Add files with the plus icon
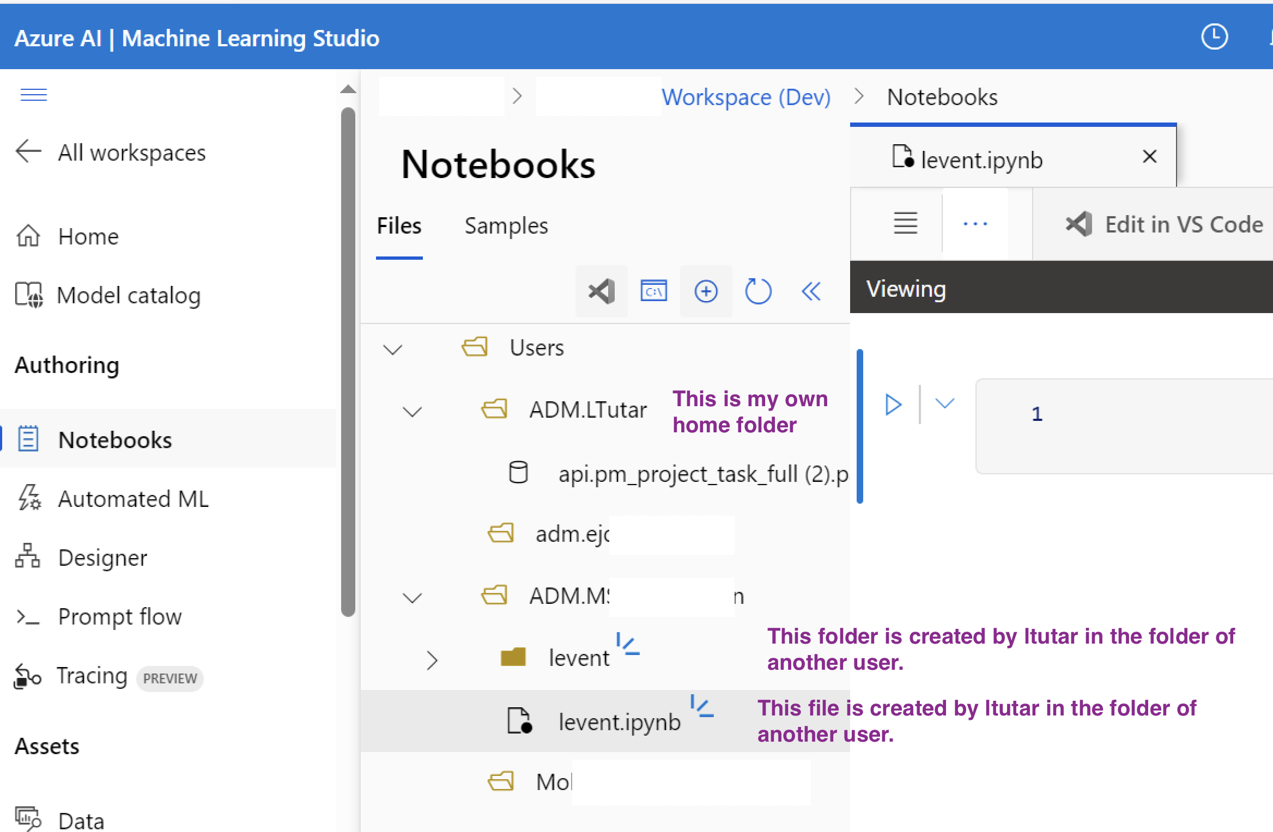Viewport: 1273px width, 832px height. tap(706, 291)
